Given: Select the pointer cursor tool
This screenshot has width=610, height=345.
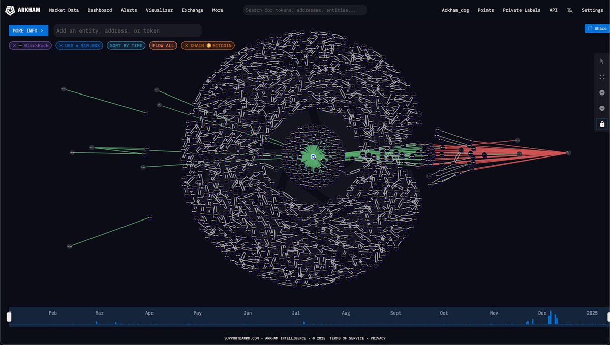Looking at the screenshot, I should coord(602,61).
